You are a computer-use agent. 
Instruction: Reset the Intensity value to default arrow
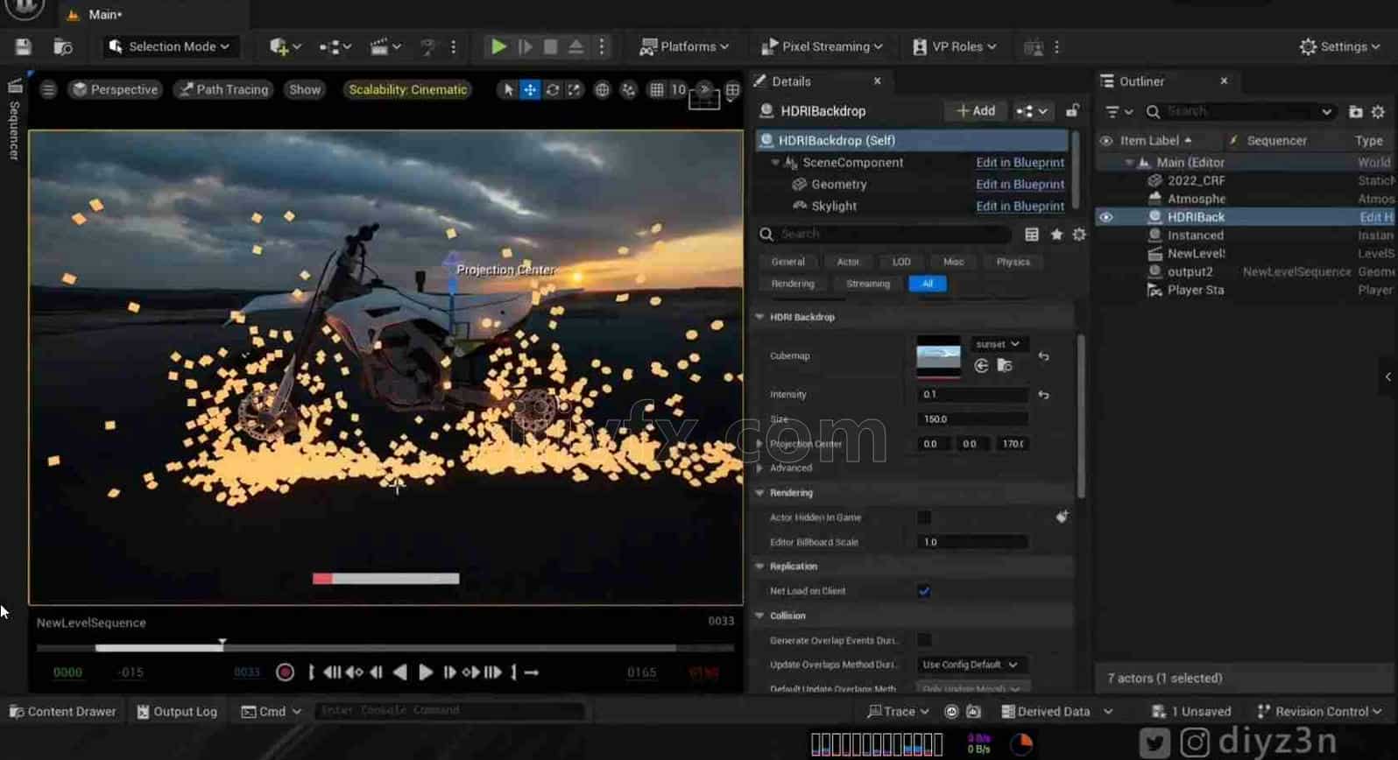pyautogui.click(x=1043, y=395)
